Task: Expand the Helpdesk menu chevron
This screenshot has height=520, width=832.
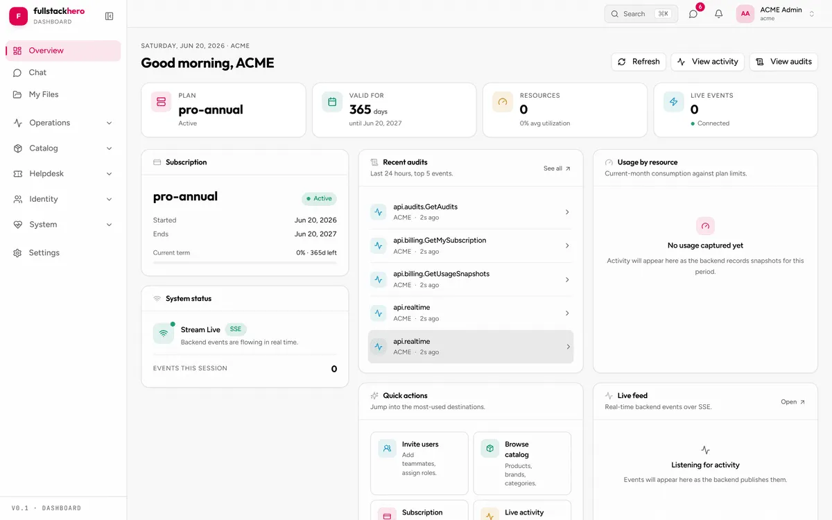Action: point(109,174)
